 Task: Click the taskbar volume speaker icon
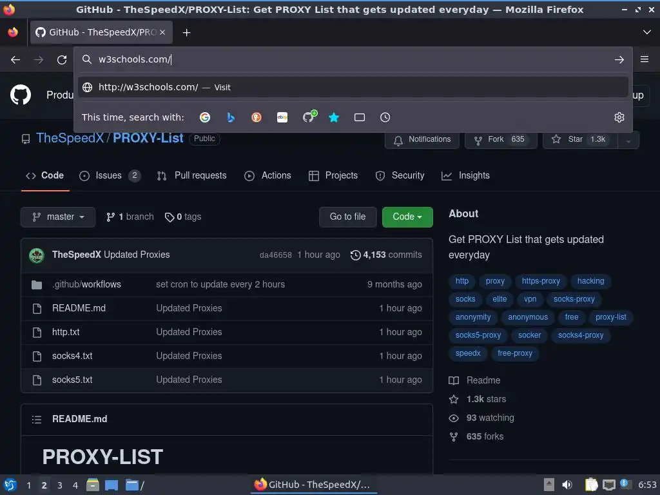(567, 485)
